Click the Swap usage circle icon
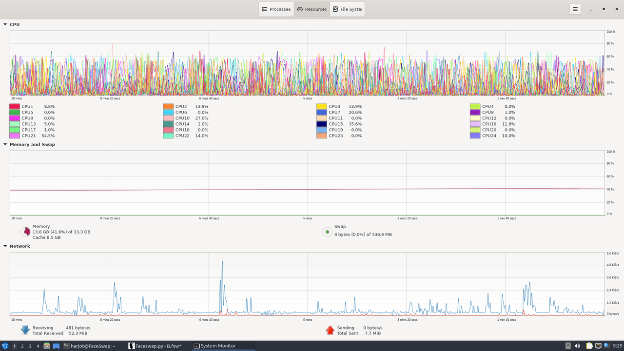Screen dimensions: 624x351 tap(327, 232)
